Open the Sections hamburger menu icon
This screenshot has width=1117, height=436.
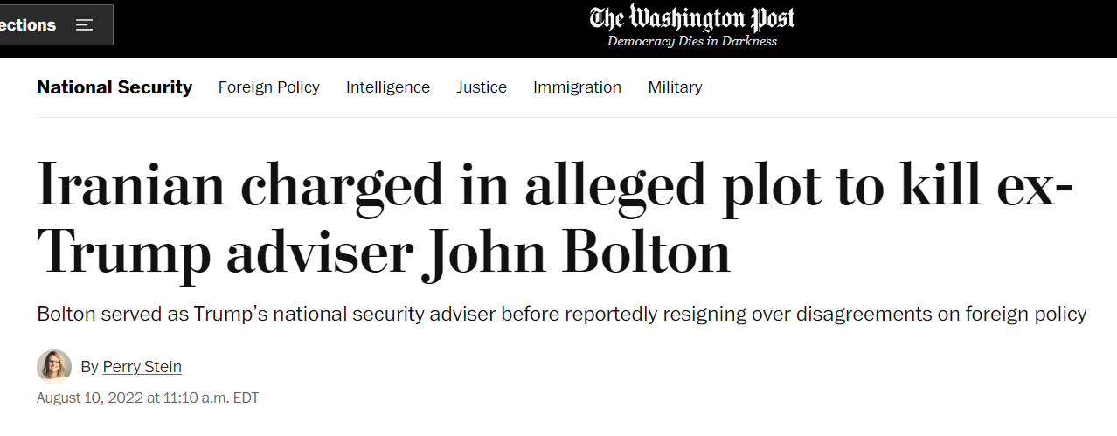(x=84, y=25)
